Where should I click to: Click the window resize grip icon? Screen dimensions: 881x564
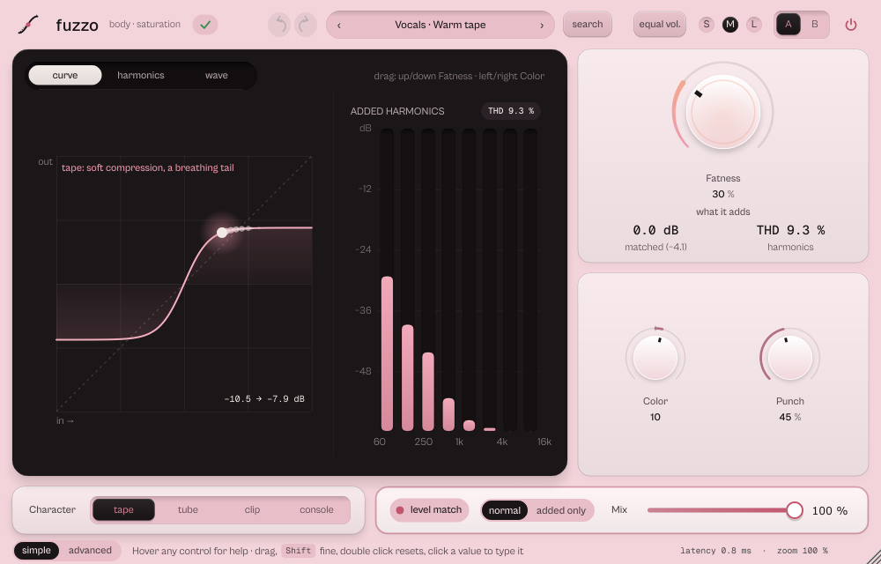coord(874,557)
